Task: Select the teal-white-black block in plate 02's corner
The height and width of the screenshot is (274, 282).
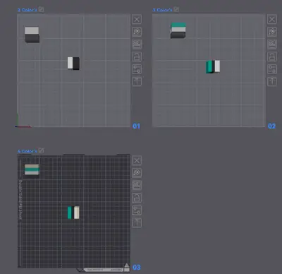Action: click(x=178, y=30)
